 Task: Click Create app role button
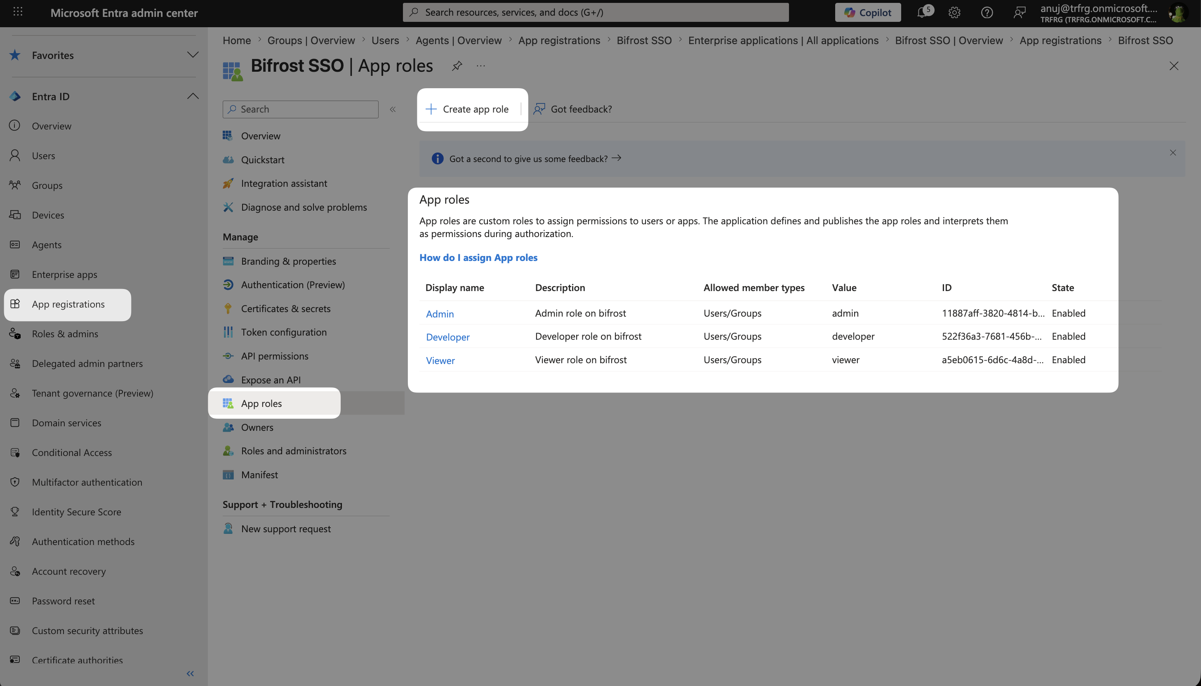point(467,109)
